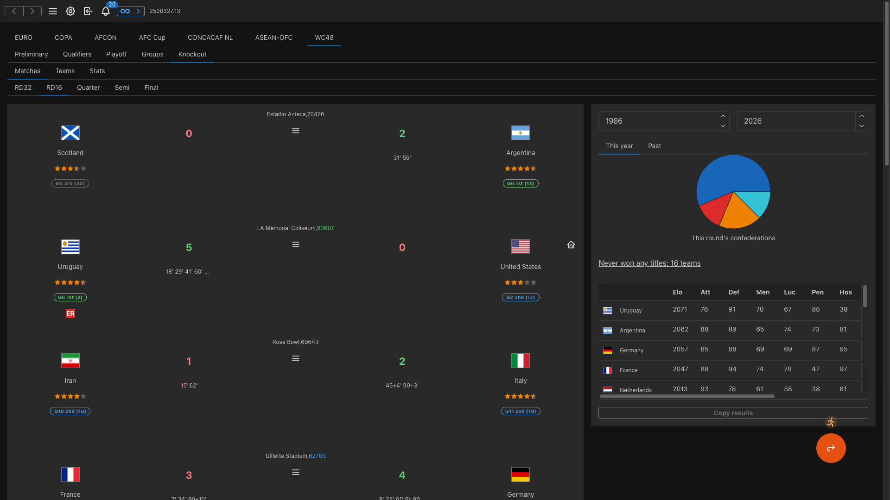Image resolution: width=890 pixels, height=500 pixels.
Task: Click the sign-out icon in the toolbar
Action: [88, 11]
